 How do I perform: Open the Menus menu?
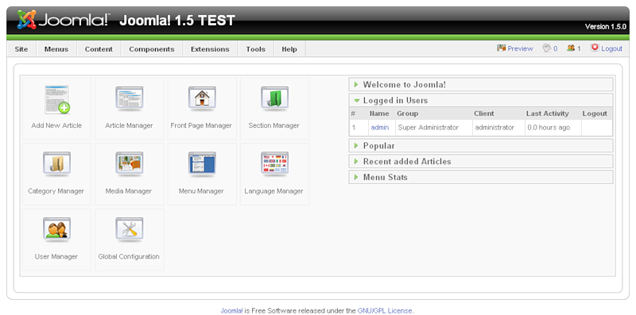pyautogui.click(x=56, y=49)
